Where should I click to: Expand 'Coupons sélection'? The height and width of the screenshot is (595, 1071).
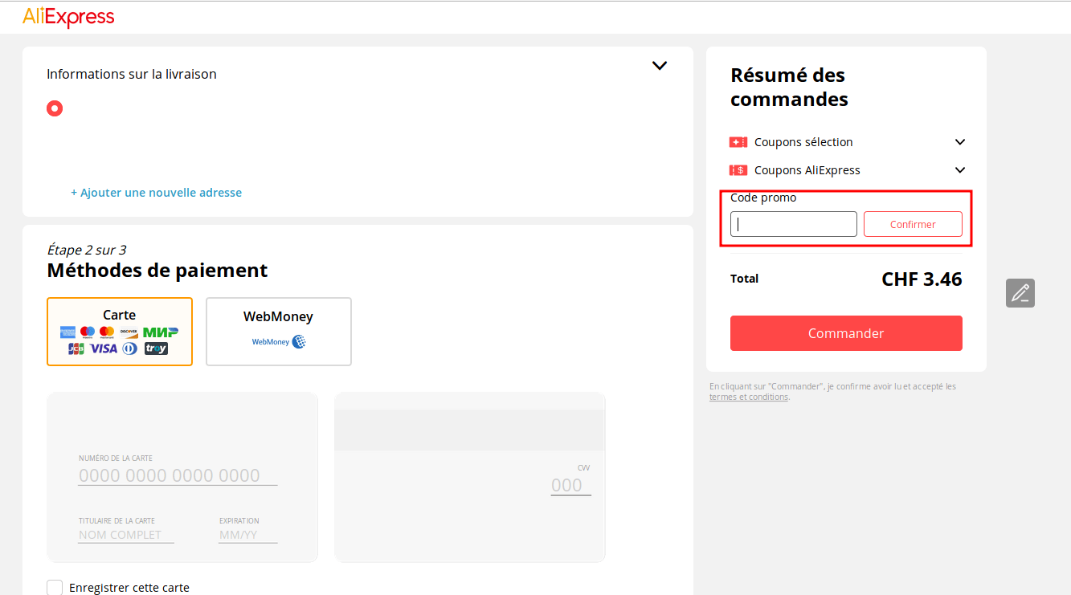tap(960, 141)
